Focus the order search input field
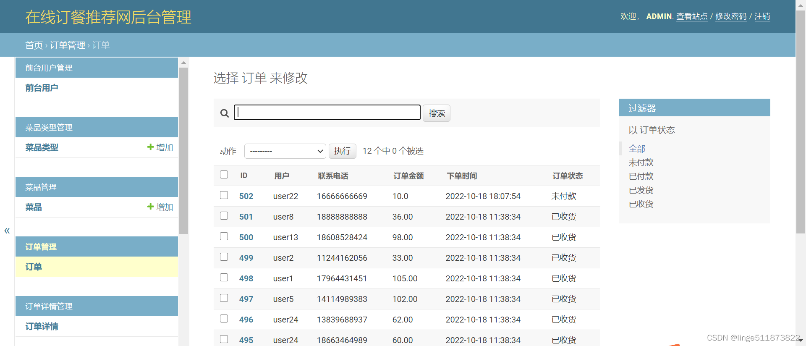Image resolution: width=806 pixels, height=346 pixels. [x=327, y=113]
